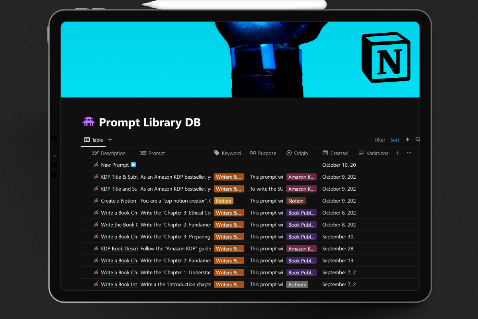Open the Keyword column header
Image resolution: width=478 pixels, height=319 pixels.
tap(227, 153)
